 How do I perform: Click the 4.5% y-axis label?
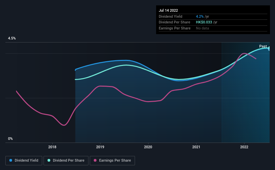point(12,38)
